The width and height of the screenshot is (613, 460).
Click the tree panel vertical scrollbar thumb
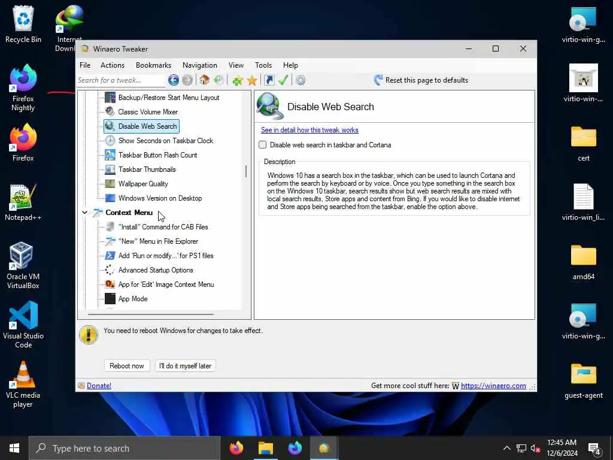pos(246,171)
